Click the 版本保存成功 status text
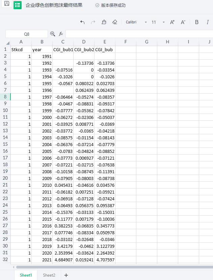Viewport: 213px width, 280px height. tap(113, 5)
